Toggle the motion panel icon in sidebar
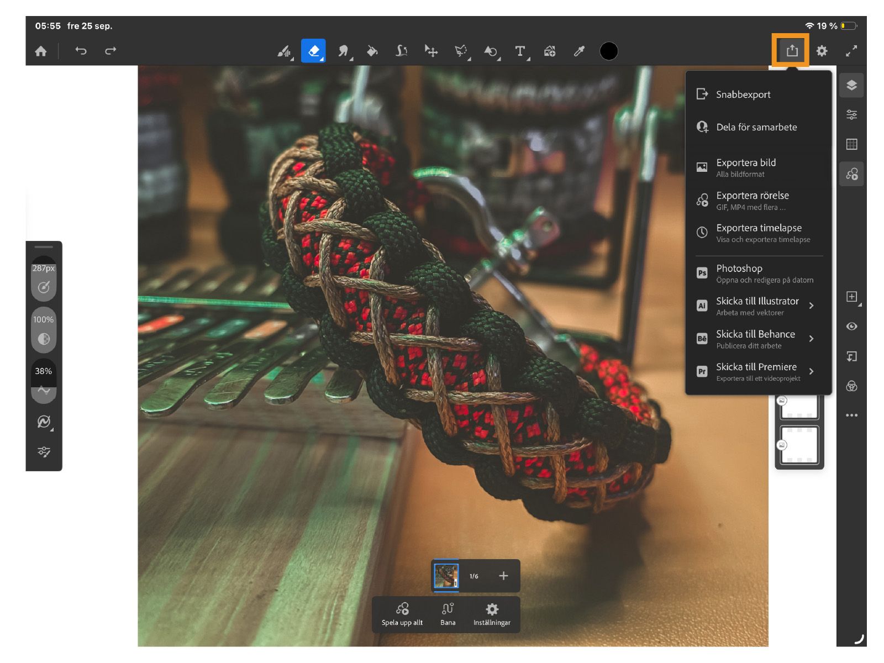Screen dimensions: 884x663 tap(851, 174)
